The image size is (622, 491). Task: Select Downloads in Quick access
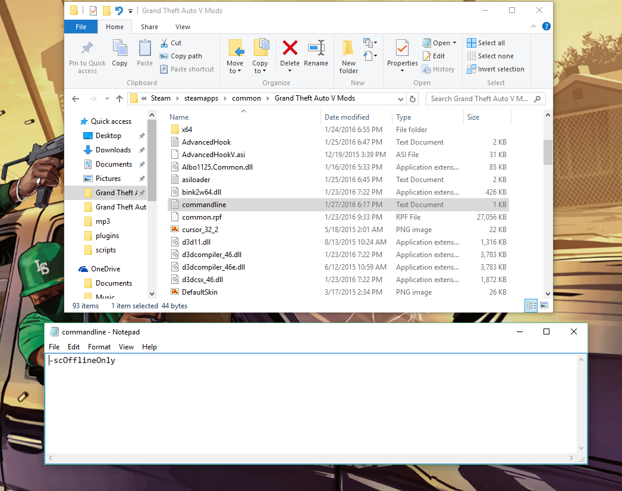[113, 149]
